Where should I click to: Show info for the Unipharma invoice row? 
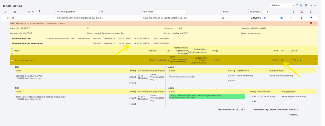tap(281, 18)
